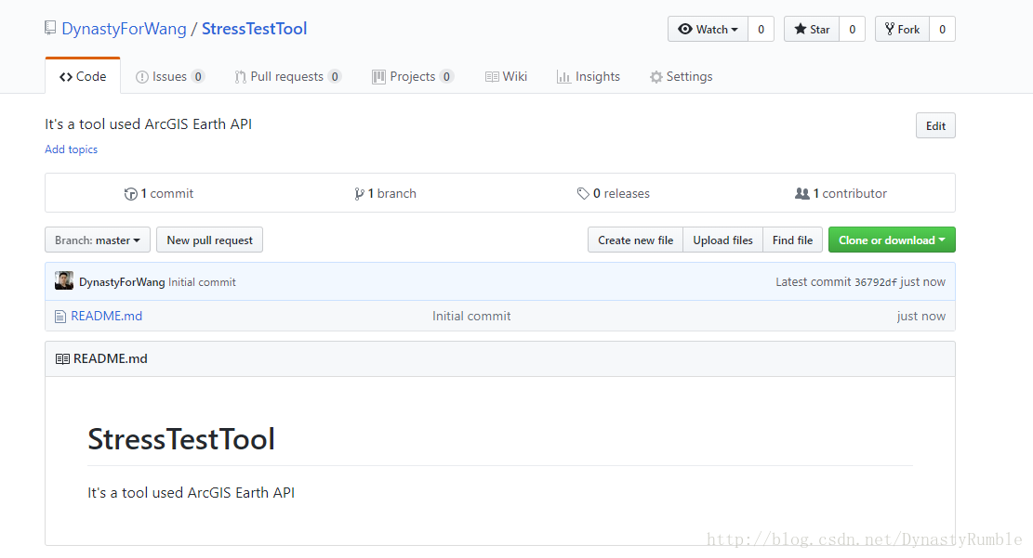
Task: Click the Issues exclamation icon
Action: pyautogui.click(x=141, y=77)
